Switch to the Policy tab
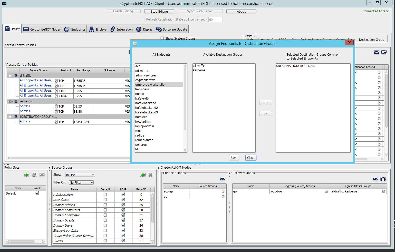This screenshot has width=395, height=252. 12,29
